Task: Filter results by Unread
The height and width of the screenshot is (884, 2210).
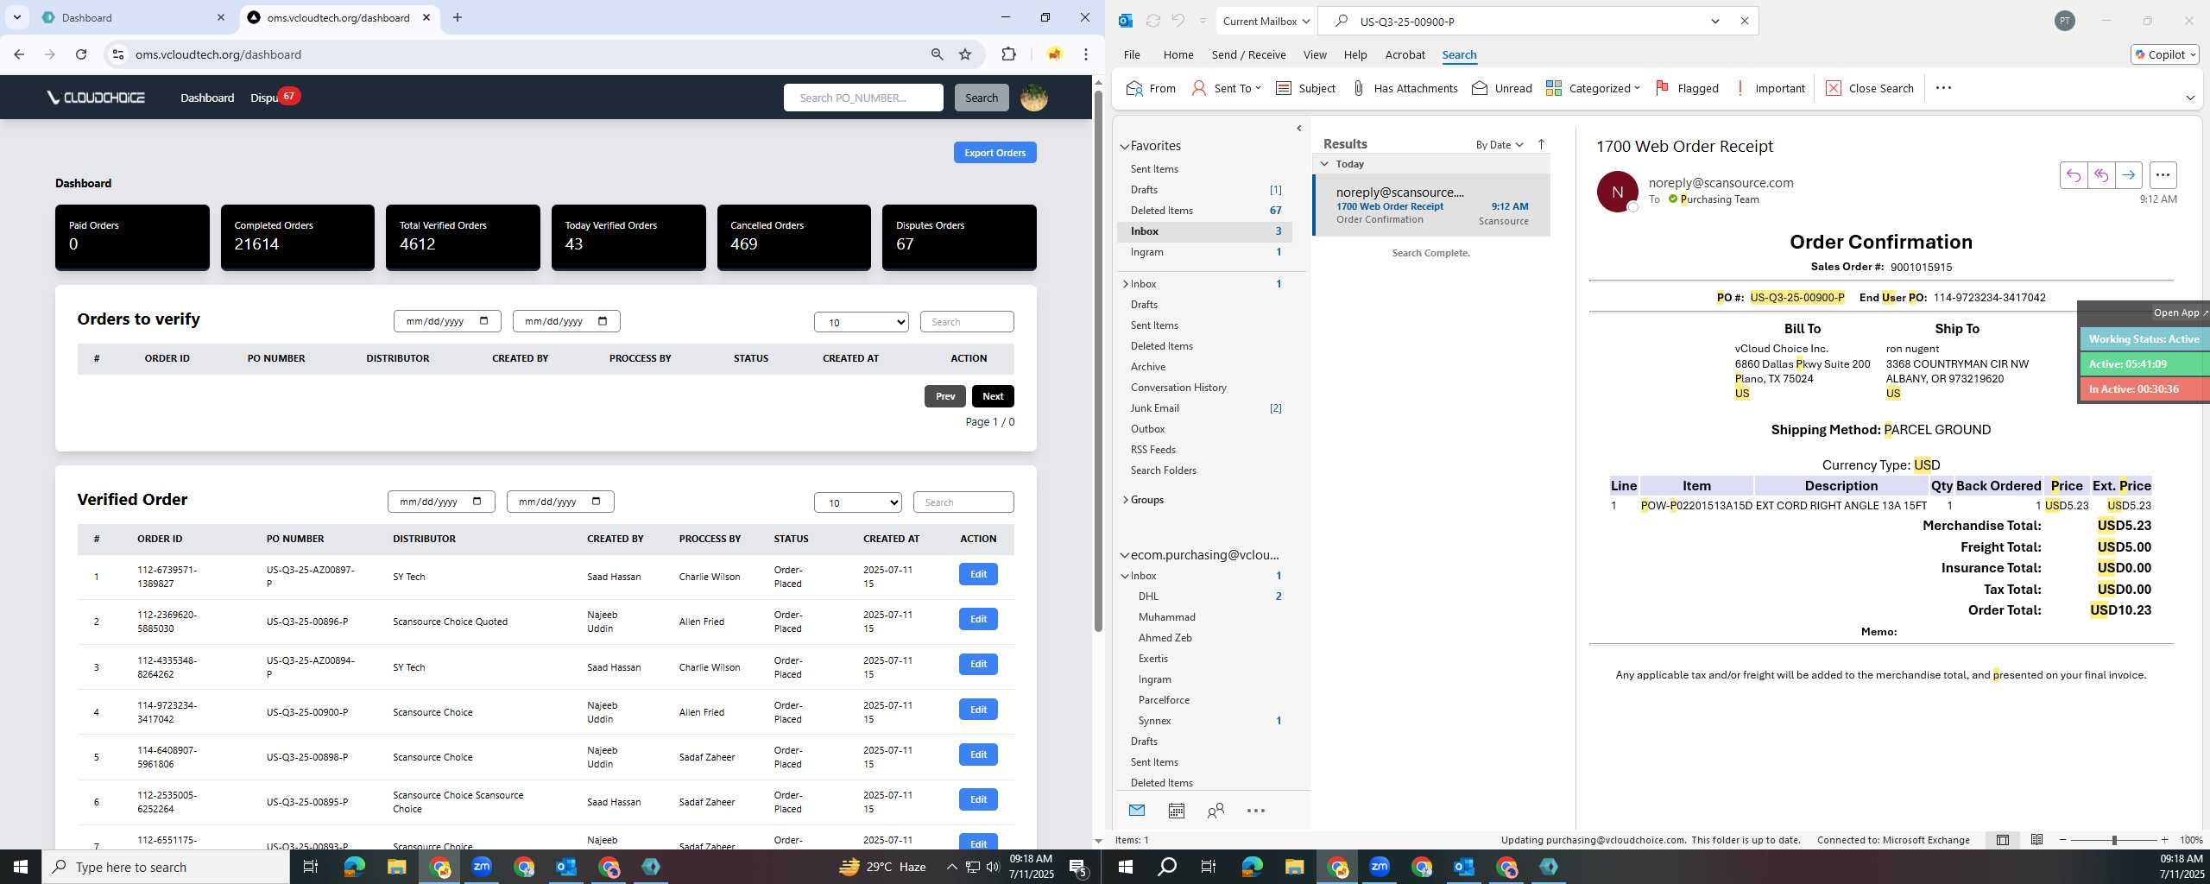Action: click(x=1501, y=88)
